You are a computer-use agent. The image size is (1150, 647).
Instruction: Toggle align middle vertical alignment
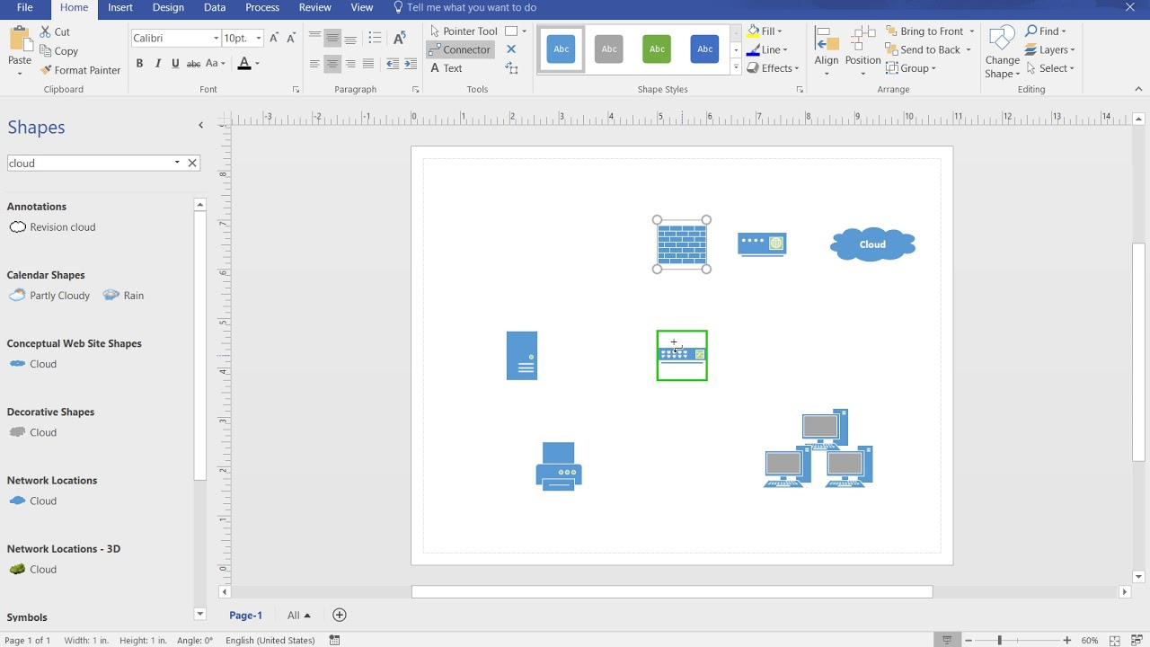click(332, 38)
